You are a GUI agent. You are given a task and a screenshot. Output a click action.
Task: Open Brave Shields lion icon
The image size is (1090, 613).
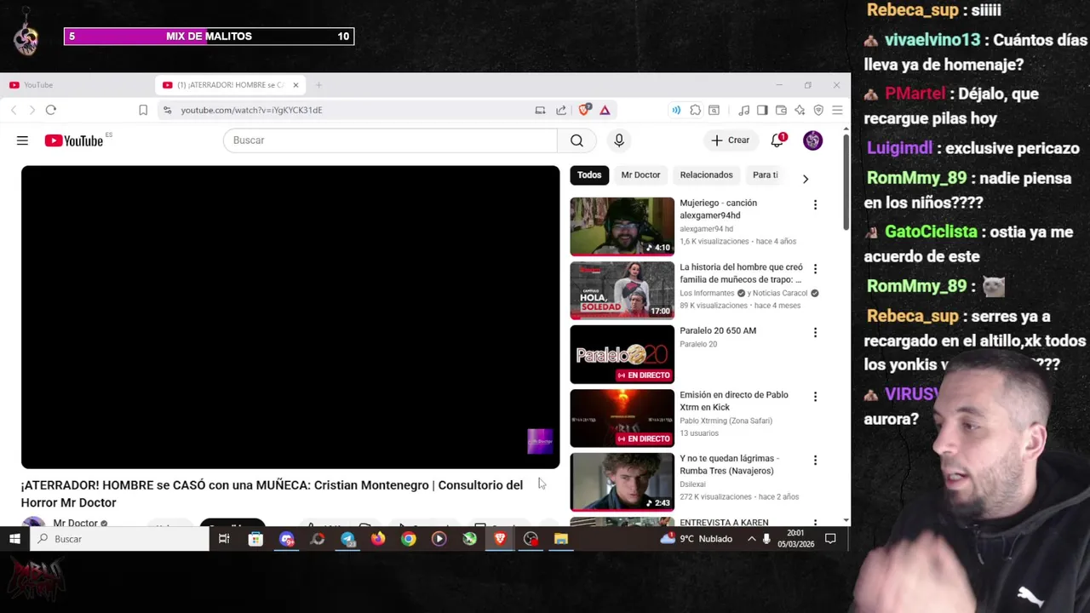[x=584, y=110]
